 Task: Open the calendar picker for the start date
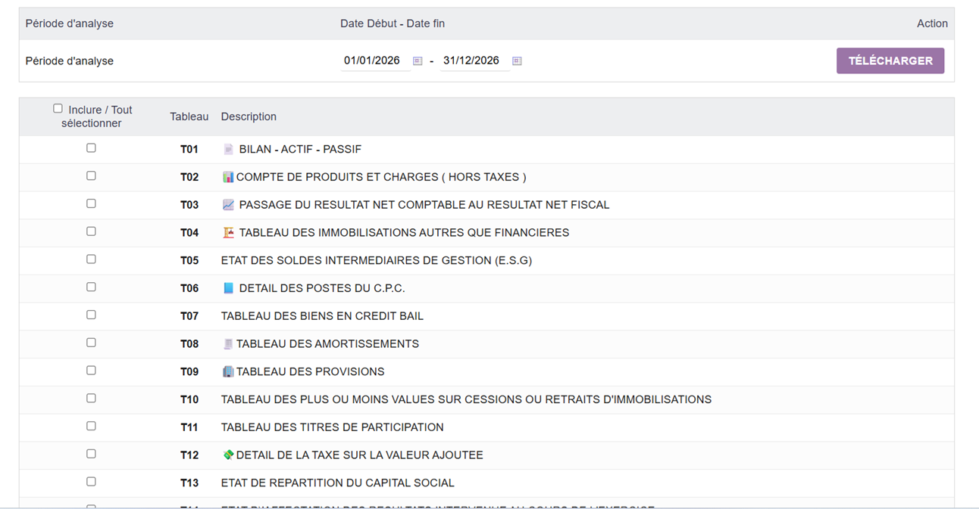(418, 60)
